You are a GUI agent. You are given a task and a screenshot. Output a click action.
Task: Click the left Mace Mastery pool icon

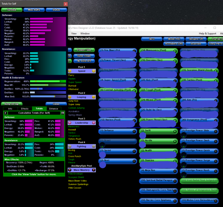(70, 170)
